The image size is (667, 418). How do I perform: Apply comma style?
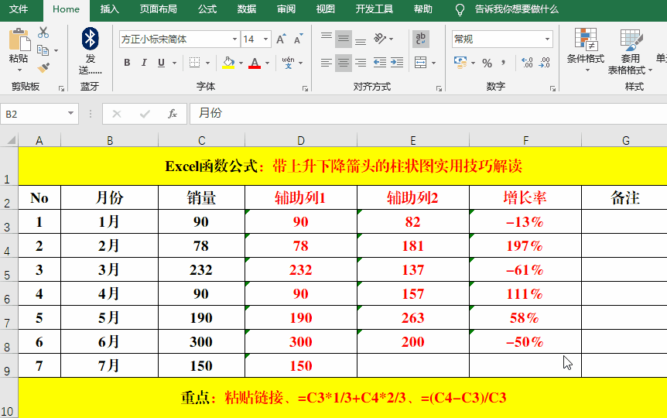(504, 63)
